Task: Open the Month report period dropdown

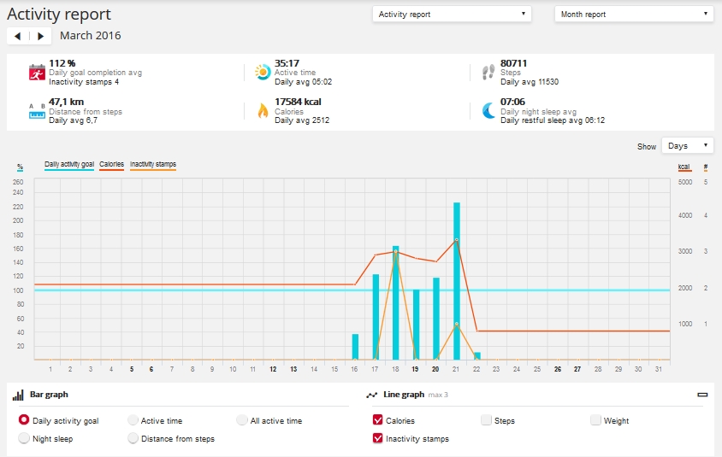Action: click(x=634, y=15)
